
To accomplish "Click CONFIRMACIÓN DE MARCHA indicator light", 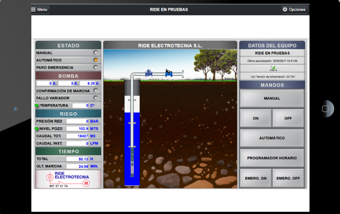I will (96, 91).
